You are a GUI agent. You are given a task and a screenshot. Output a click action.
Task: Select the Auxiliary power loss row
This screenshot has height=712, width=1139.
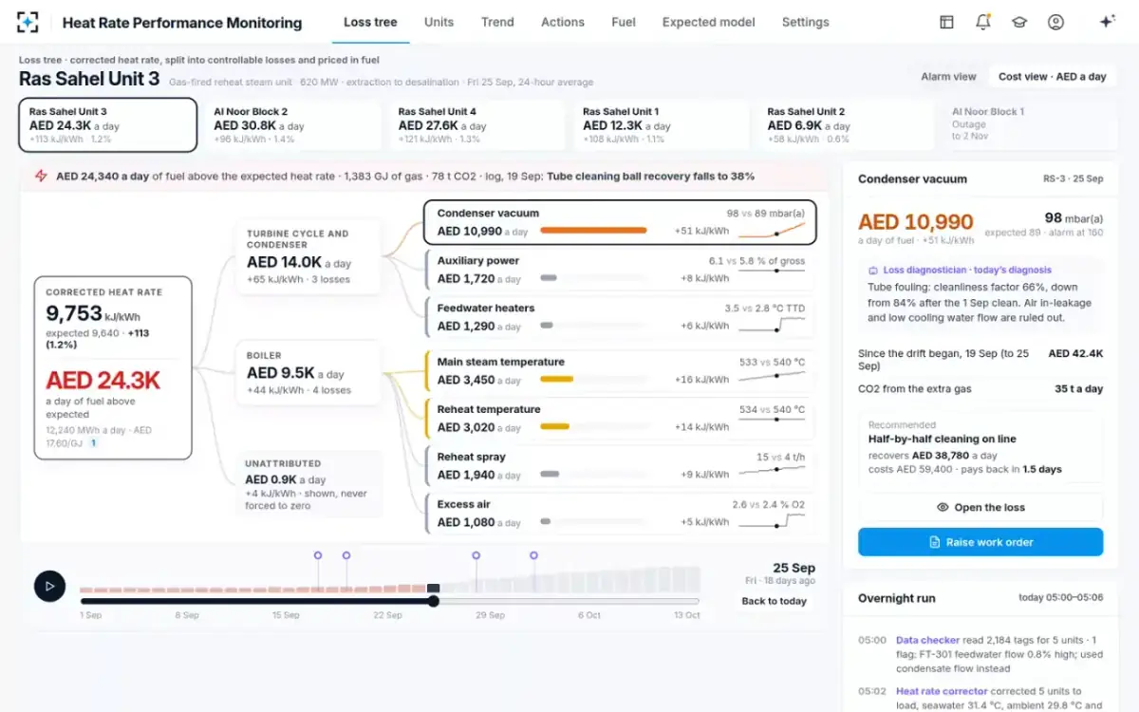620,270
